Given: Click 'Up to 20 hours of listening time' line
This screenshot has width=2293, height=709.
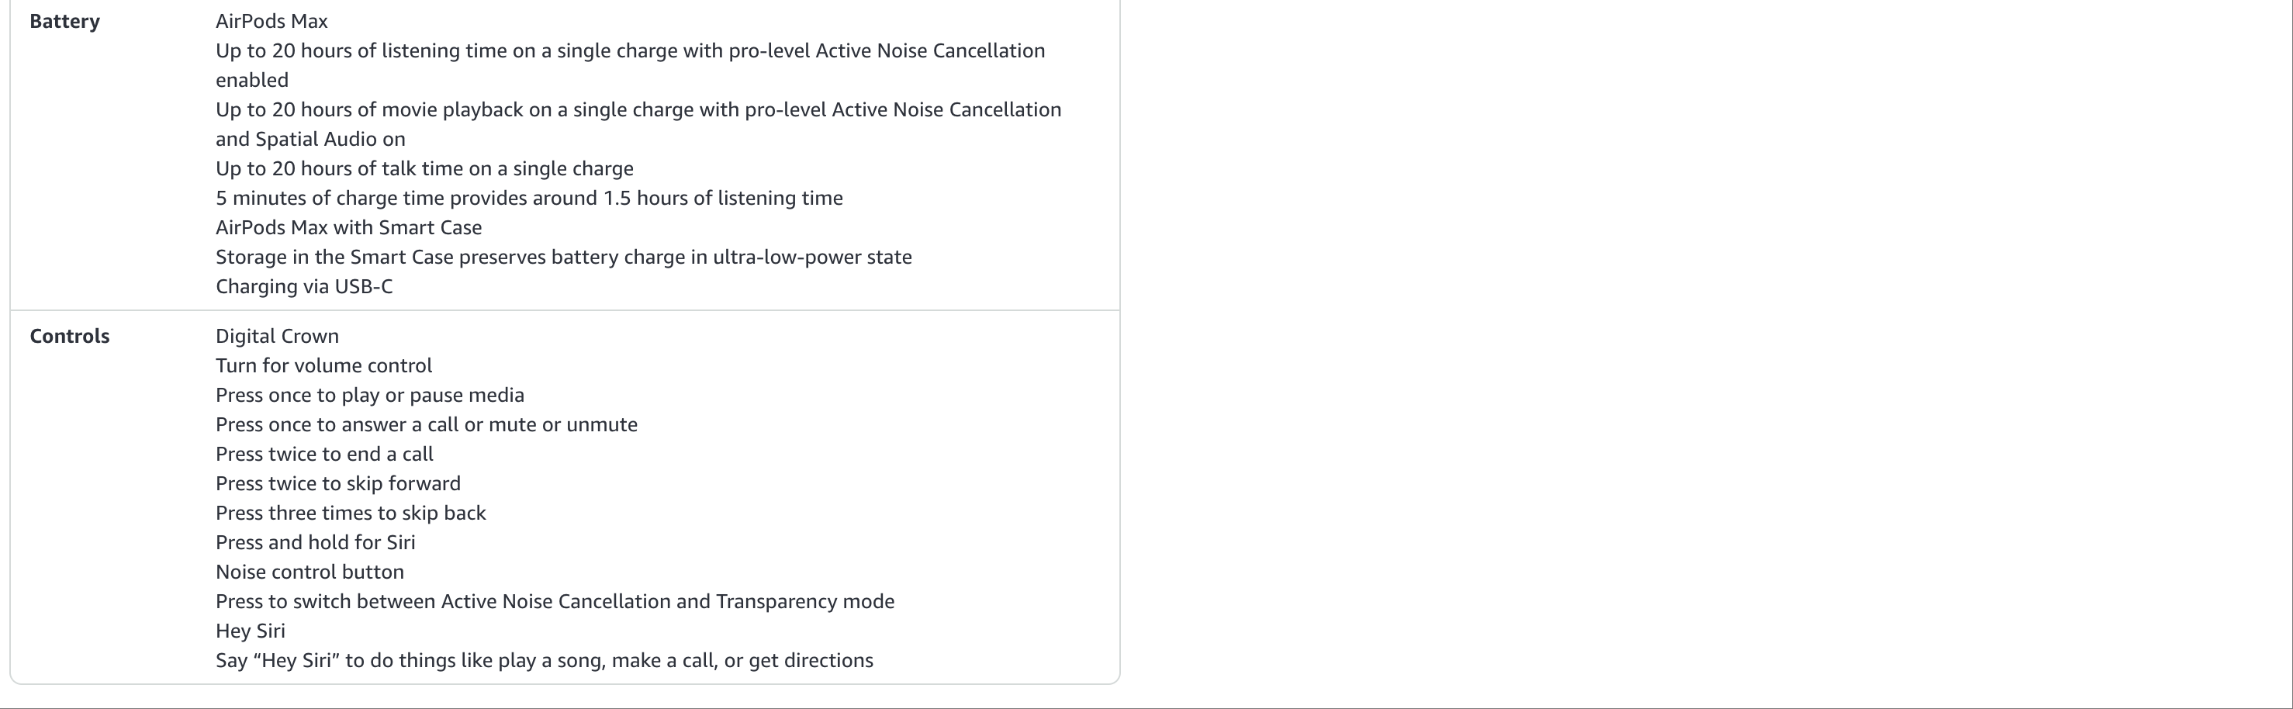Looking at the screenshot, I should [630, 65].
